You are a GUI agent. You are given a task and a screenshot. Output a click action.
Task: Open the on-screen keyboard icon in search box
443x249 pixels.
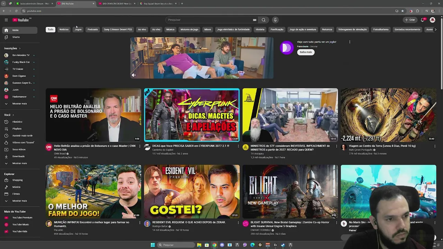pyautogui.click(x=254, y=20)
